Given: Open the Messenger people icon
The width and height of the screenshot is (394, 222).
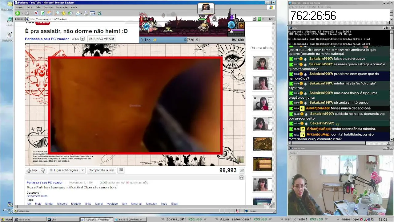Looking at the screenshot, I should (99, 13).
